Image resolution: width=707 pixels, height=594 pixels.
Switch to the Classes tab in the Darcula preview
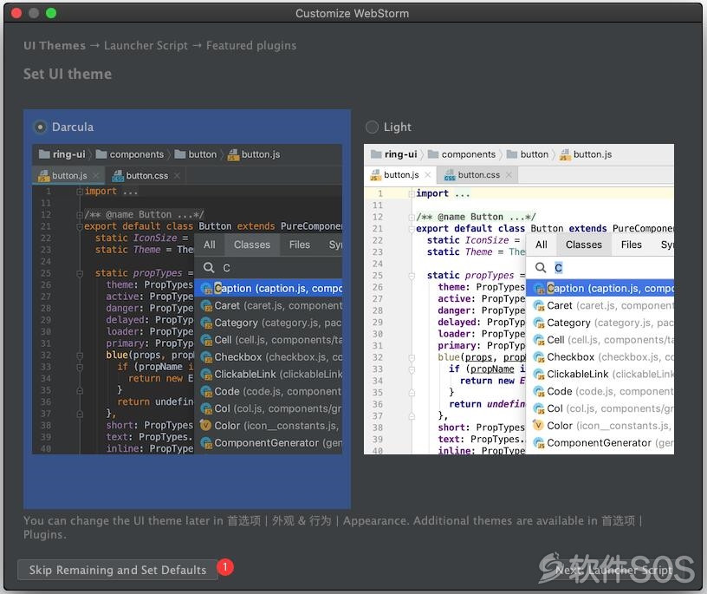pos(252,245)
